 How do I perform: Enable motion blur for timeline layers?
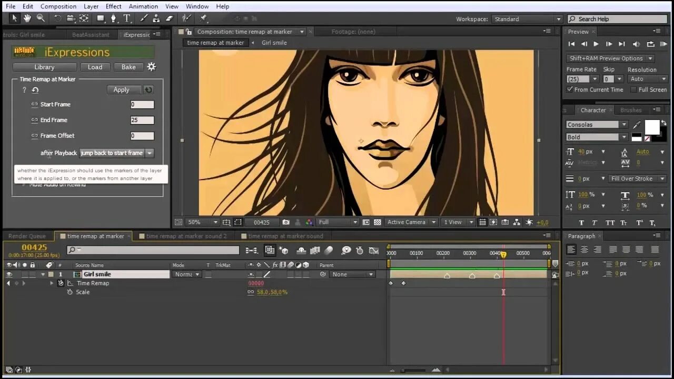(329, 251)
